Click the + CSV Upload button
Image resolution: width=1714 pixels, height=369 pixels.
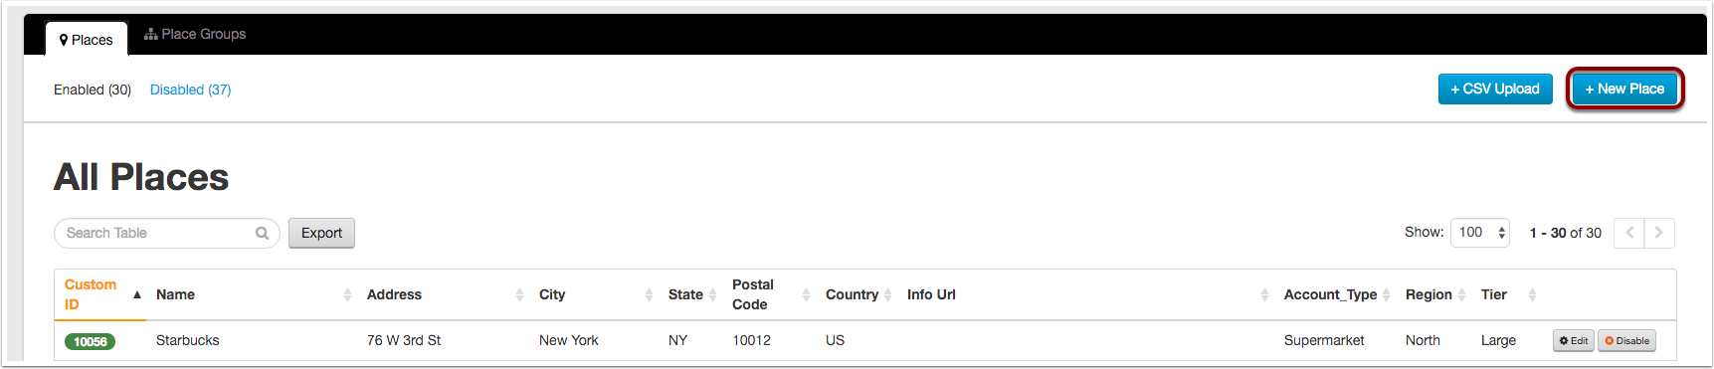(x=1495, y=89)
